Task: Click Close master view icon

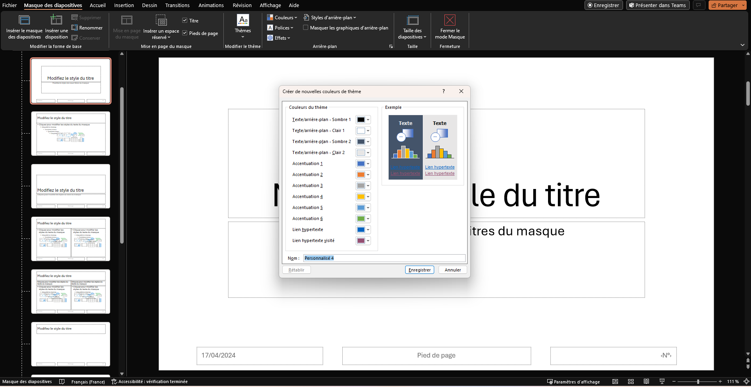Action: point(450,20)
